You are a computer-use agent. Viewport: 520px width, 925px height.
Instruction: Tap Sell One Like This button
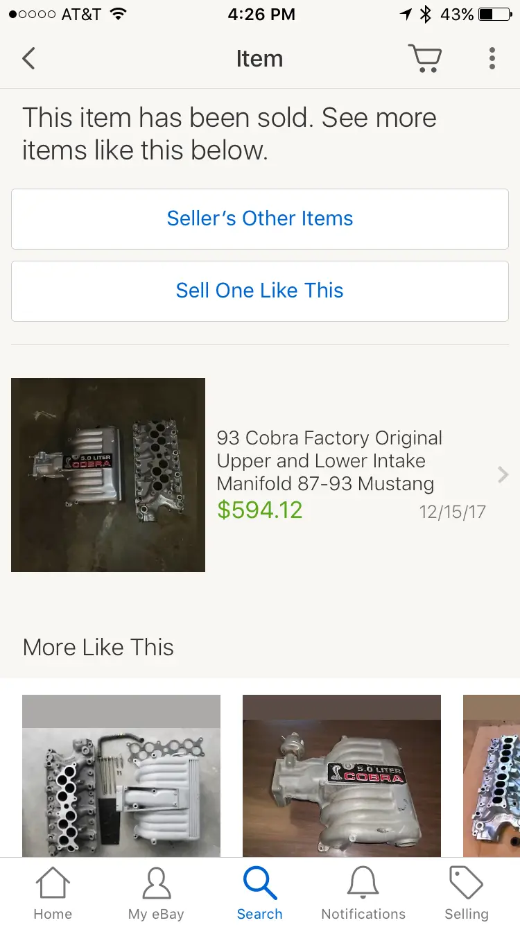coord(260,291)
